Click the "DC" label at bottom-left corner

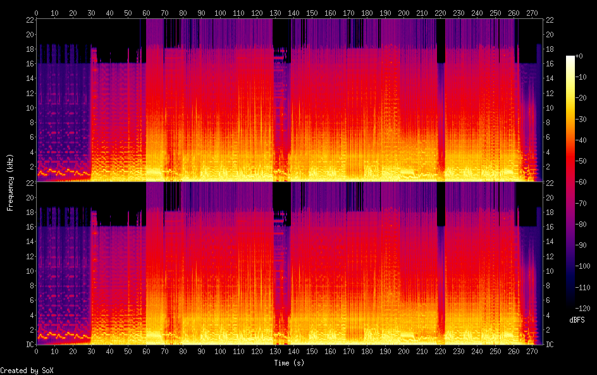28,345
